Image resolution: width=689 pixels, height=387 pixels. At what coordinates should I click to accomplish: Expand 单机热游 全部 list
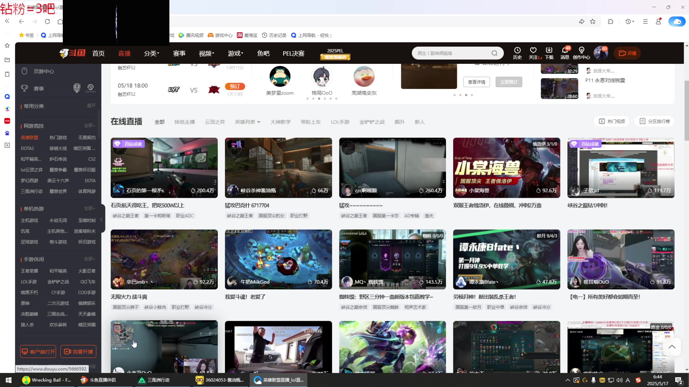[x=89, y=209]
